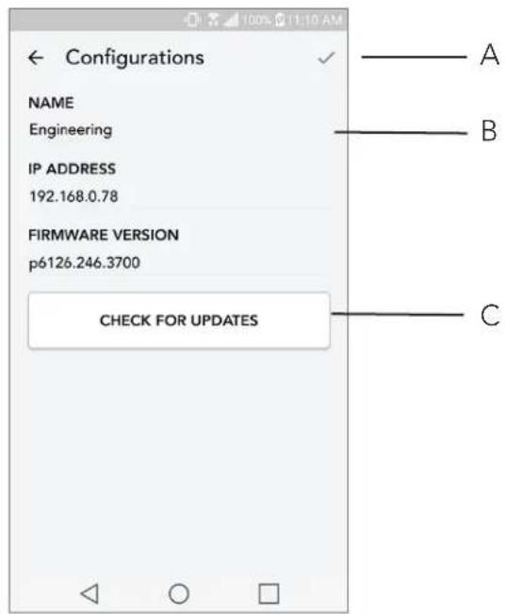
Task: Click the IP ADDRESS label
Action: [x=72, y=169]
